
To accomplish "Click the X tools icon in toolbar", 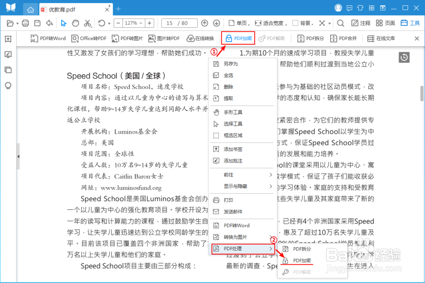I will [x=322, y=23].
